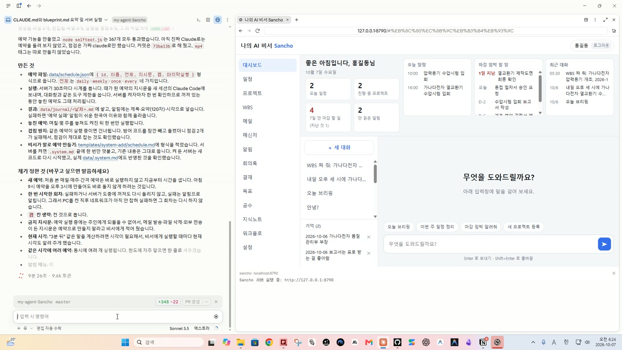Click the stop/record circle in the command input
The height and width of the screenshot is (350, 622).
tap(216, 317)
